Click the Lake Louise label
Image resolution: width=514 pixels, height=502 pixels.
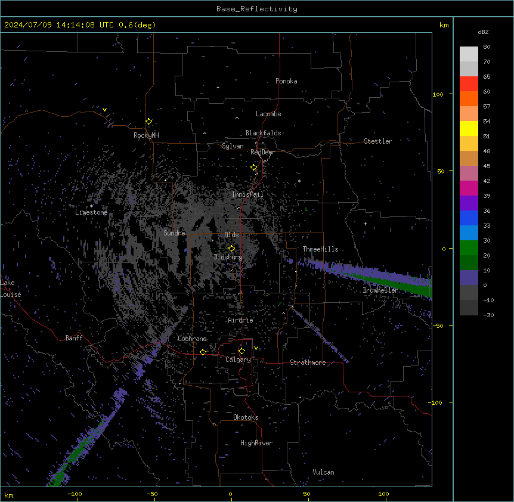coord(11,289)
